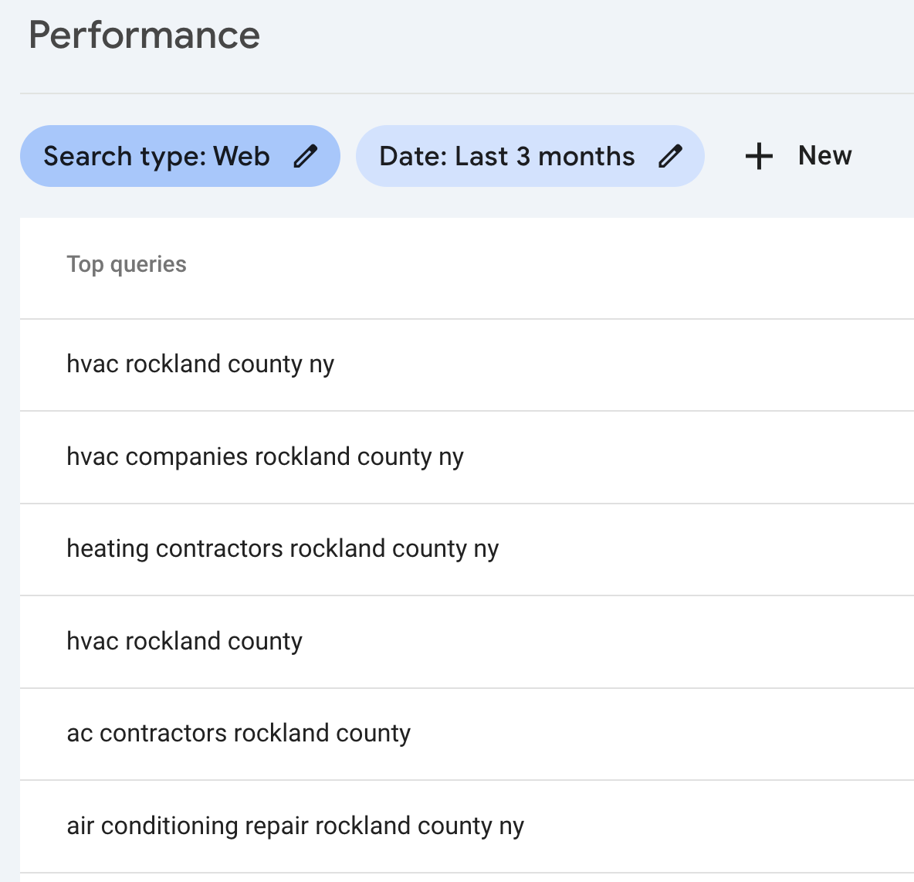The width and height of the screenshot is (914, 882).
Task: Click blank header area right of Top queries
Action: pyautogui.click(x=540, y=265)
